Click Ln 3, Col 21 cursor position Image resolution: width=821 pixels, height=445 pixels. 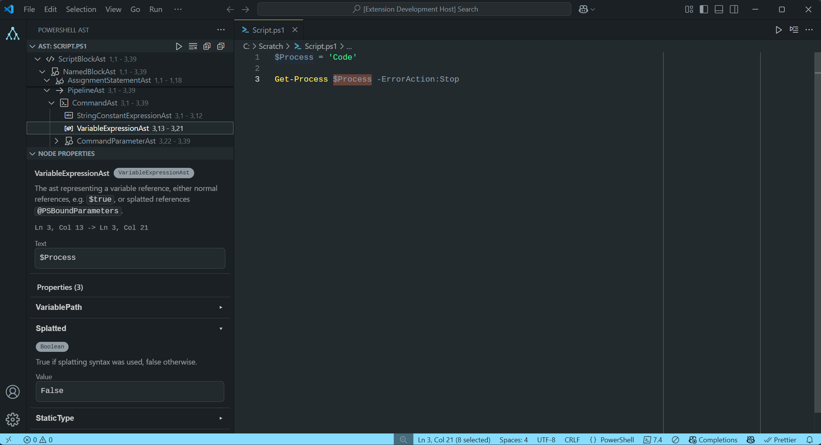tap(454, 440)
